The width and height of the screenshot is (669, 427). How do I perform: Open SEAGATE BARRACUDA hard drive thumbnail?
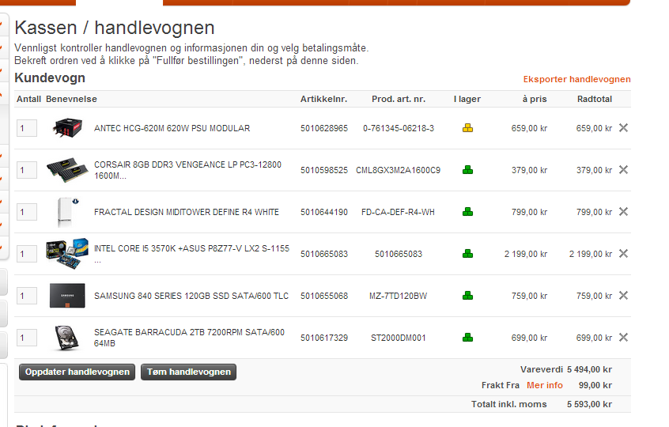(67, 338)
